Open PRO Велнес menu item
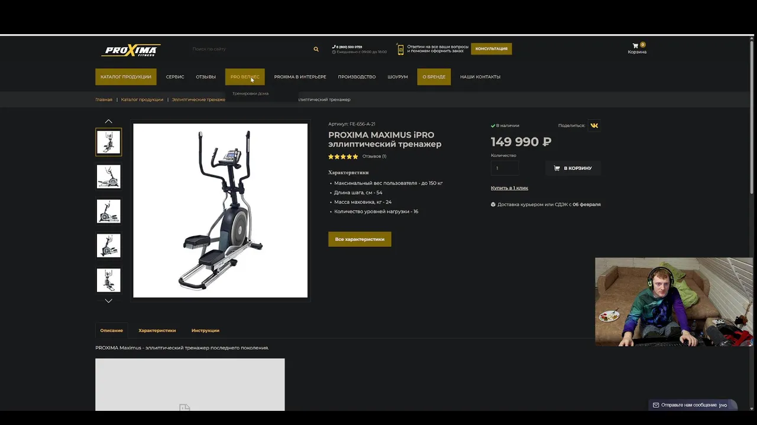This screenshot has height=425, width=757. click(x=245, y=77)
